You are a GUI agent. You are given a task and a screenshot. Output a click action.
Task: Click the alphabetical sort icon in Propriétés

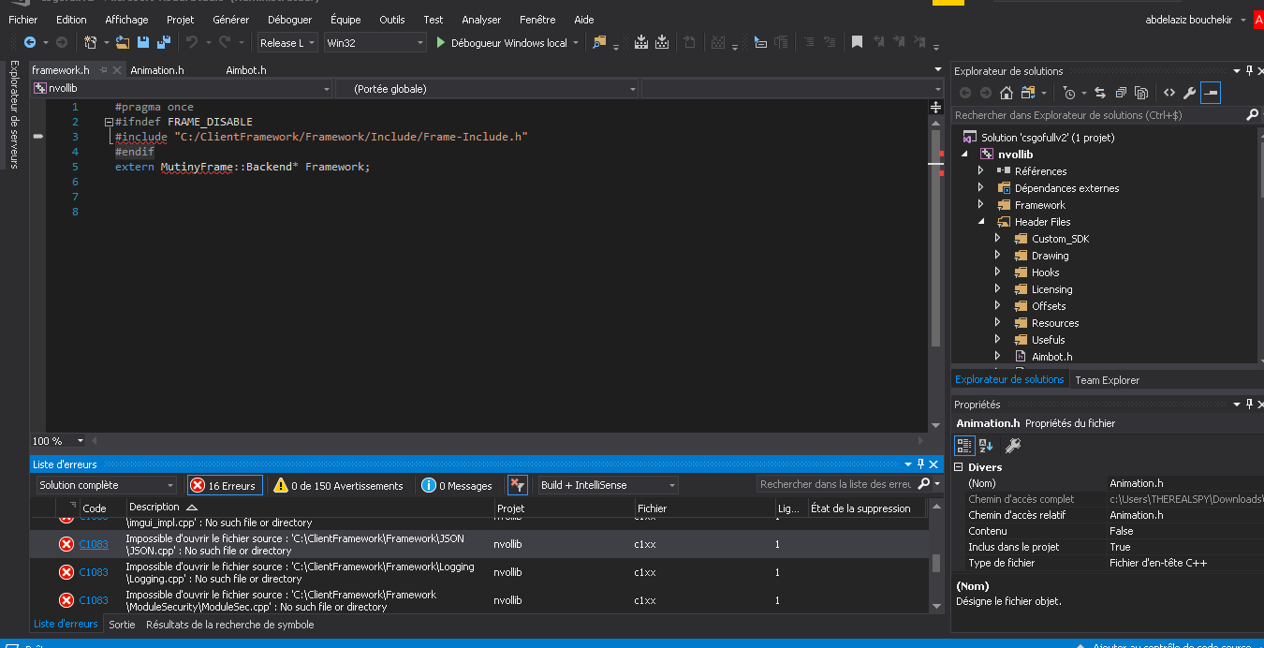click(986, 446)
